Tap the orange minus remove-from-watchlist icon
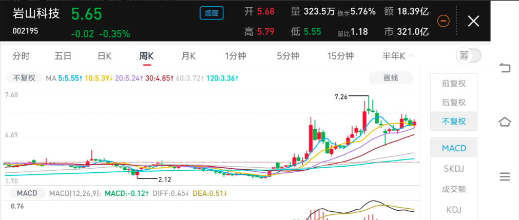Image resolution: width=519 pixels, height=220 pixels. click(x=443, y=21)
